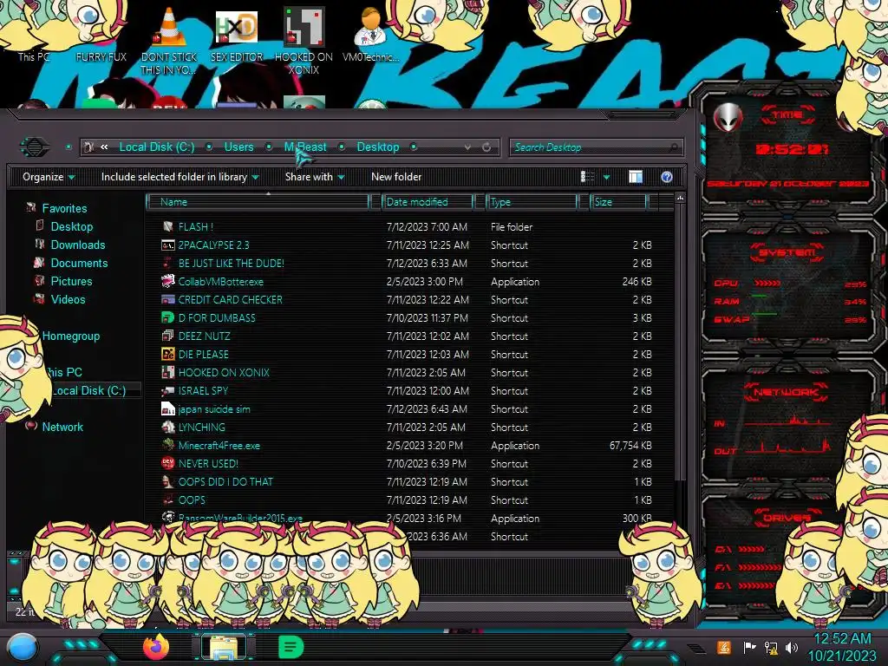Open the FURRY FUX desktop icon
Screen dimensions: 888x666
pyautogui.click(x=101, y=56)
